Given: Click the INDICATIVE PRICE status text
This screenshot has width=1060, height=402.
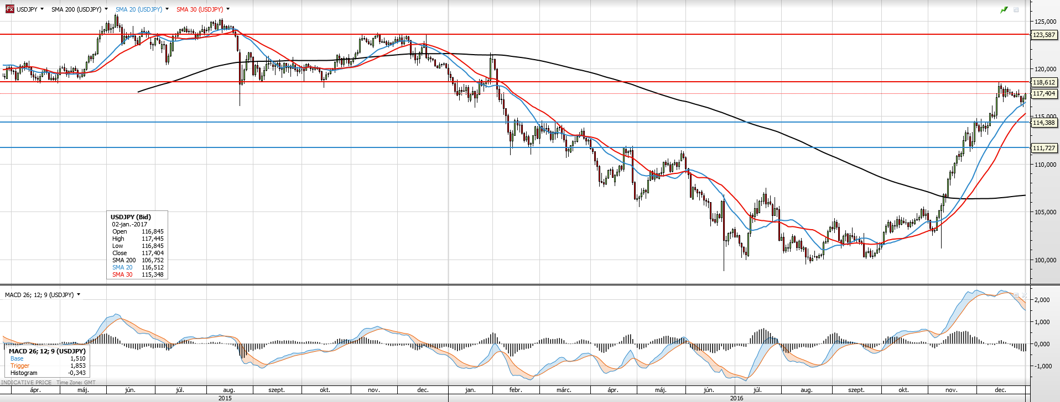Looking at the screenshot, I should (27, 382).
